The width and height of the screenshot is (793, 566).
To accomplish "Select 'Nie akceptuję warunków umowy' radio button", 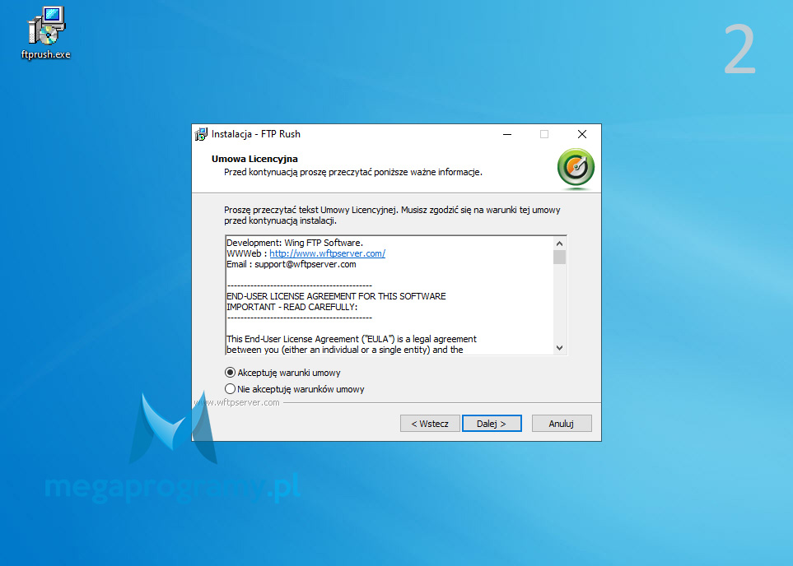I will 230,388.
